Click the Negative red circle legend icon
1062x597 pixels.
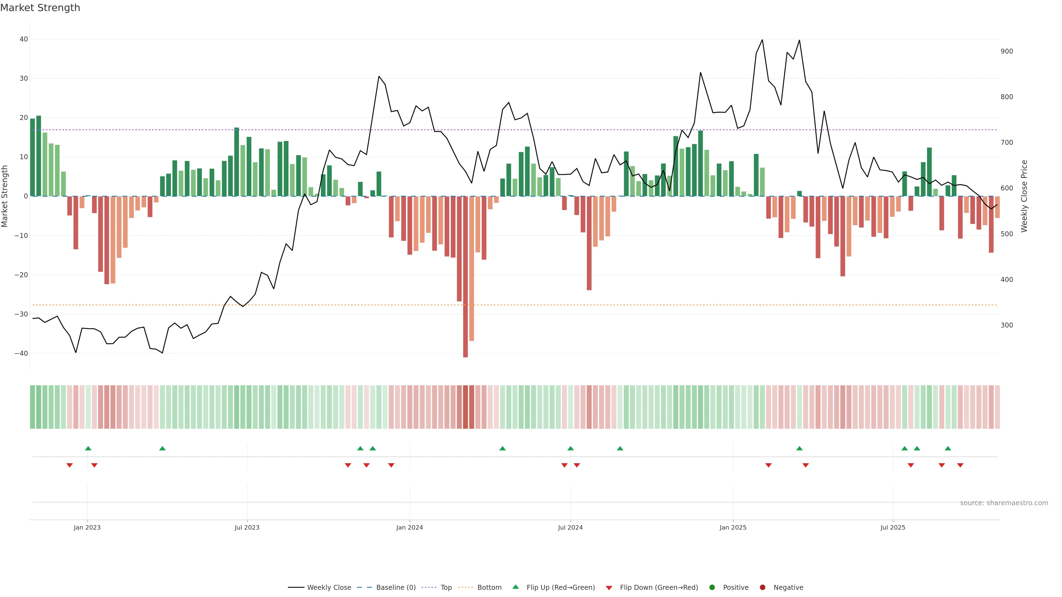[x=762, y=587]
